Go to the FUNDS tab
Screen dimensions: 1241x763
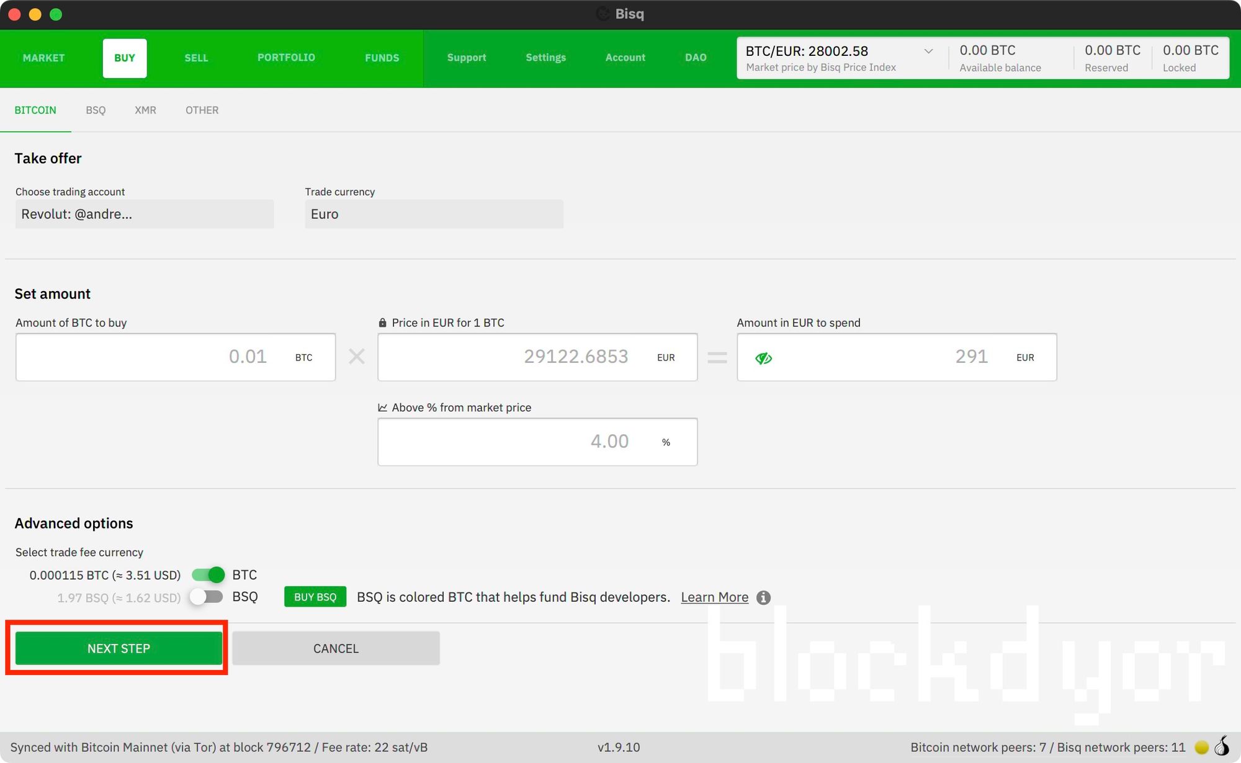click(382, 58)
